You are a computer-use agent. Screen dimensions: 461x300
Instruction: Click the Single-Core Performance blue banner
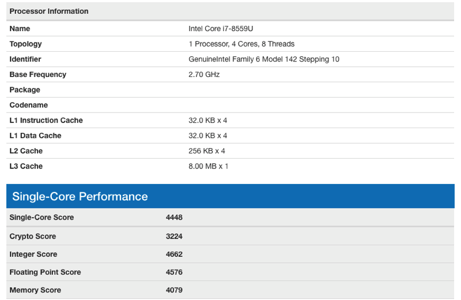point(230,196)
